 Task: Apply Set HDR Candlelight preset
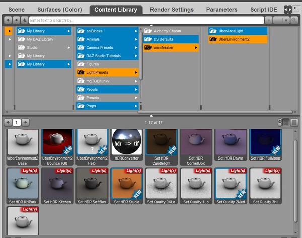click(x=161, y=147)
